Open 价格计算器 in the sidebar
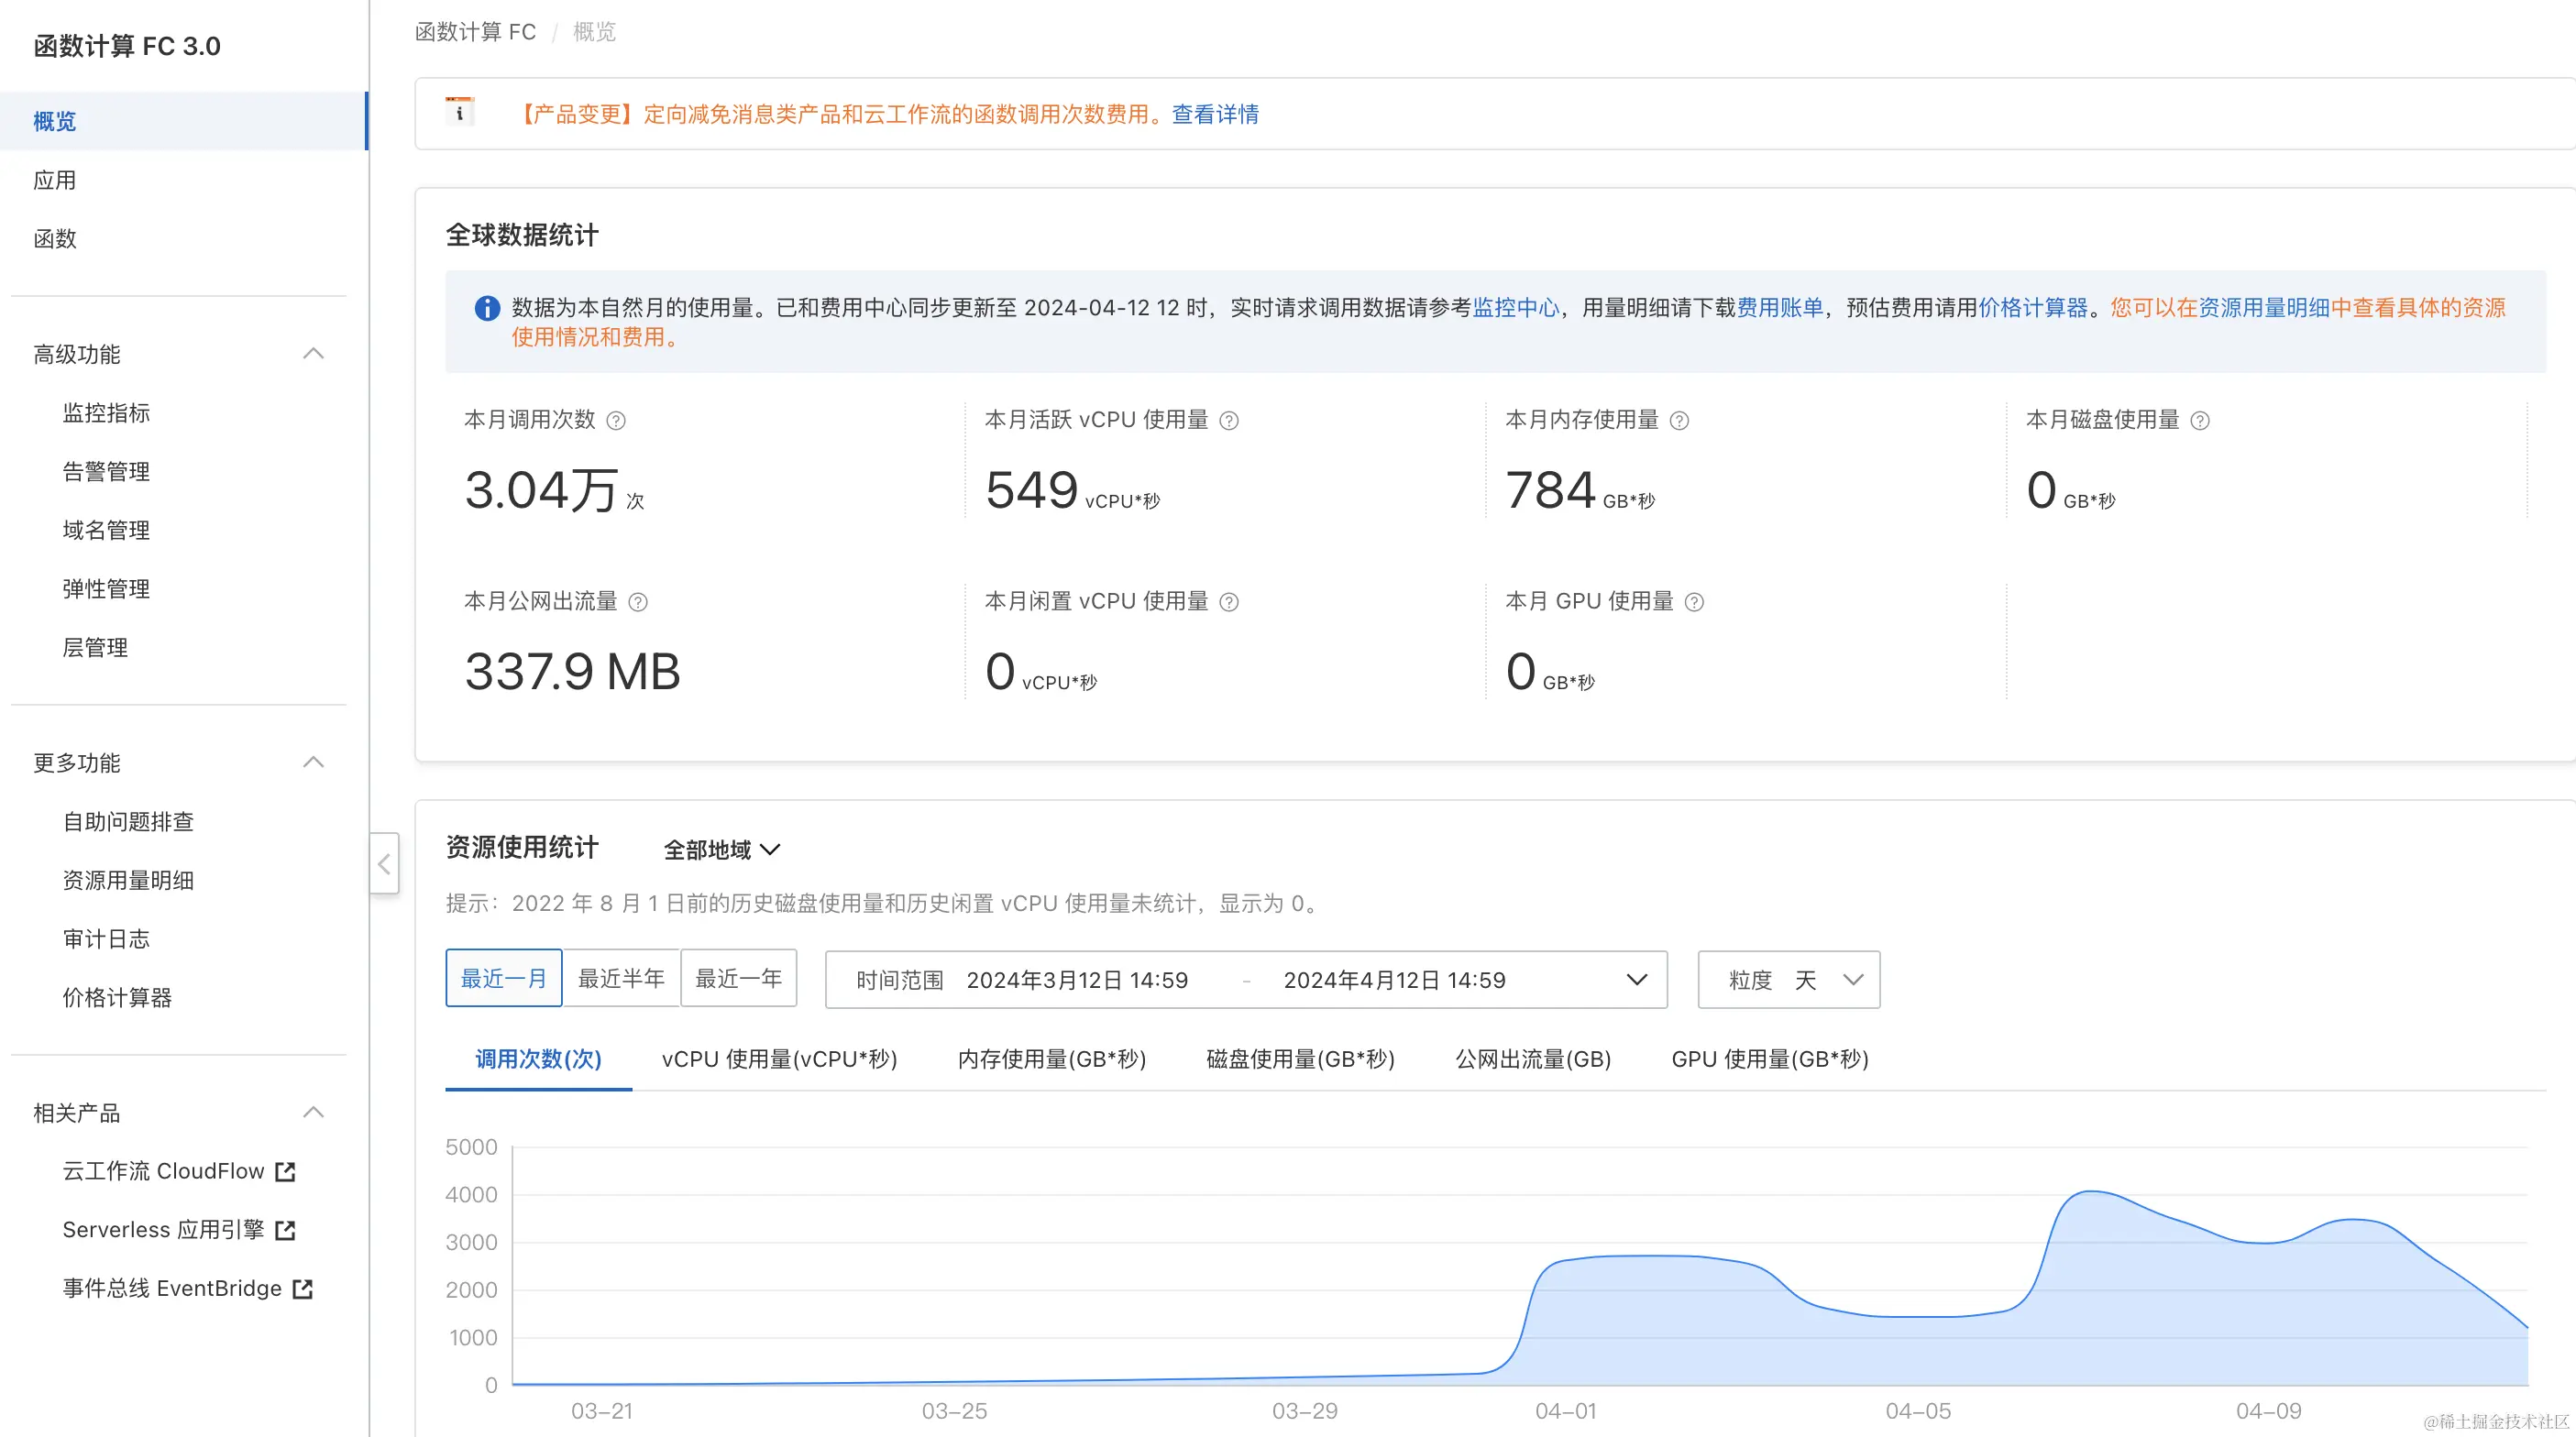The height and width of the screenshot is (1437, 2576). [117, 998]
